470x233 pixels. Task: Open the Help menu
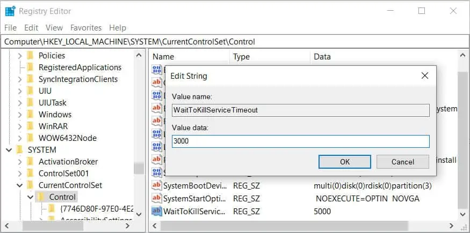[x=118, y=28]
